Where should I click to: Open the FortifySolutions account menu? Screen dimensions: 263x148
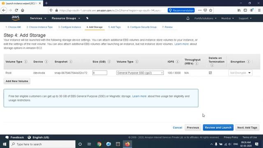pyautogui.click(x=205, y=18)
